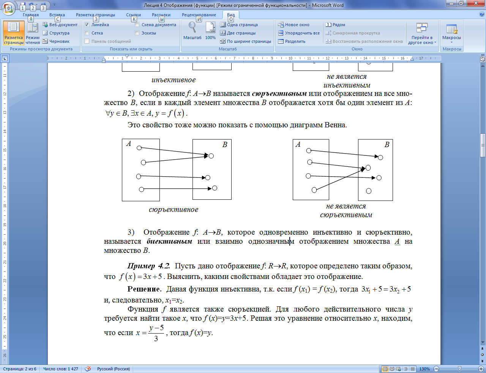Screen dimensions: 486x373
Task: Click the word Решение. in document
Action: click(144, 289)
